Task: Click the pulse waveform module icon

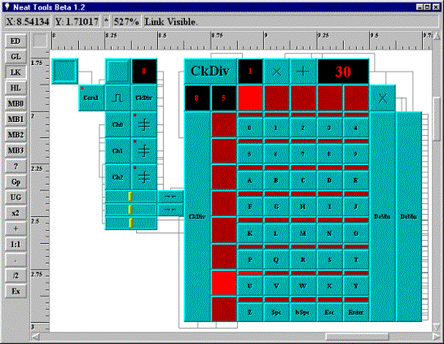Action: click(x=118, y=98)
